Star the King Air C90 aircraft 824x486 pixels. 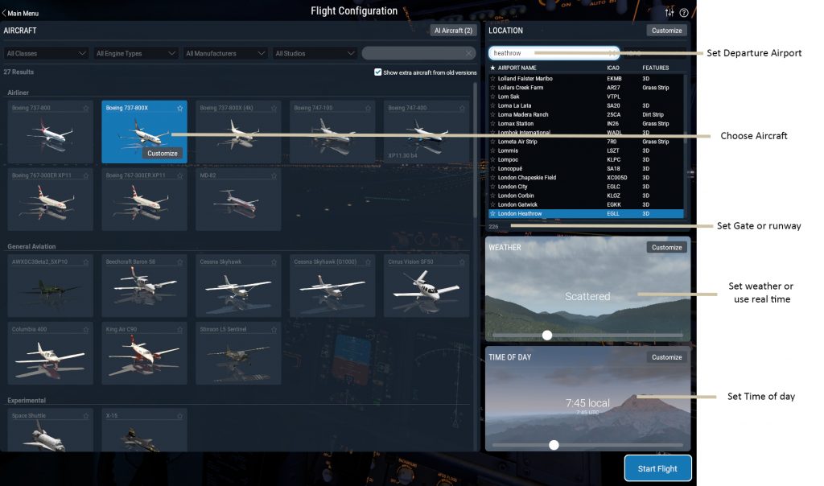pyautogui.click(x=180, y=329)
